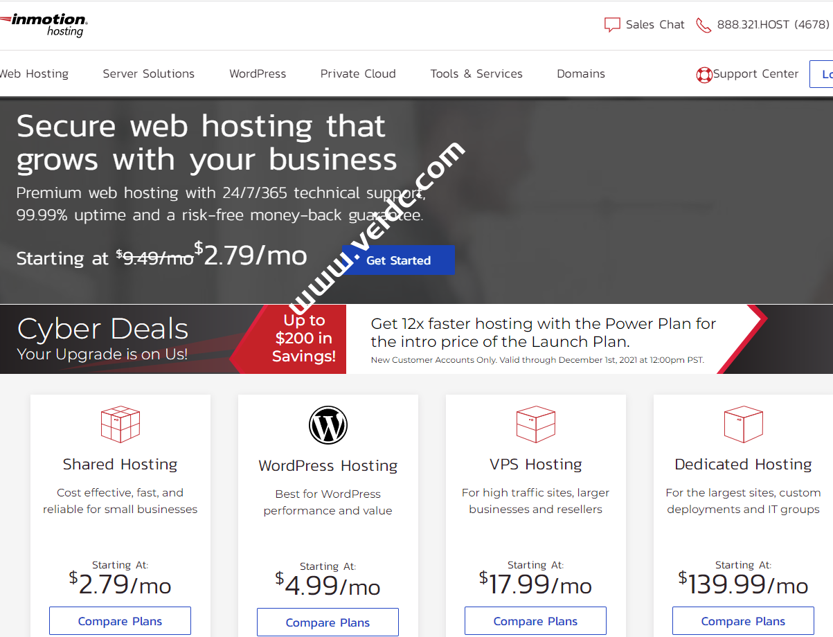Screen dimensions: 833x637
Task: Open the Server Solutions dropdown
Action: point(148,73)
